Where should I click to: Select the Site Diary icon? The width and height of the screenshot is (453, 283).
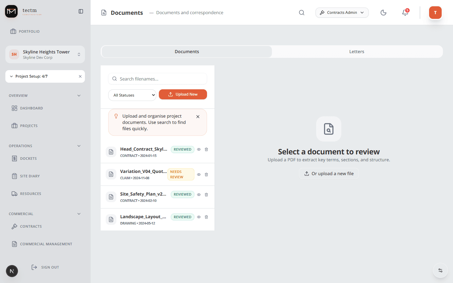coord(14,176)
